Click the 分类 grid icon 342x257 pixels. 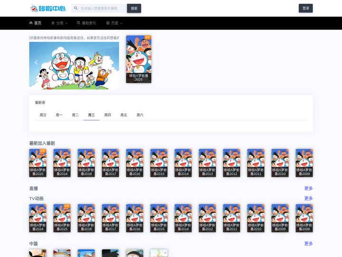(53, 23)
